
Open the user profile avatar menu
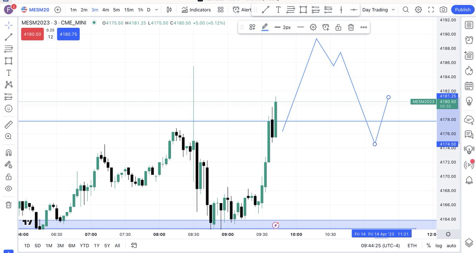(9, 10)
